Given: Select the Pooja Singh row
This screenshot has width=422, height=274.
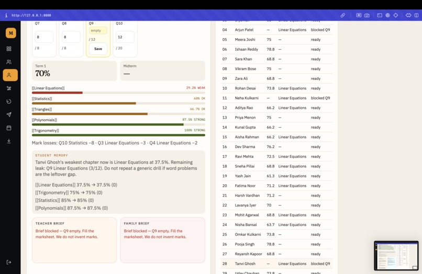Looking at the screenshot, I should tap(276, 244).
